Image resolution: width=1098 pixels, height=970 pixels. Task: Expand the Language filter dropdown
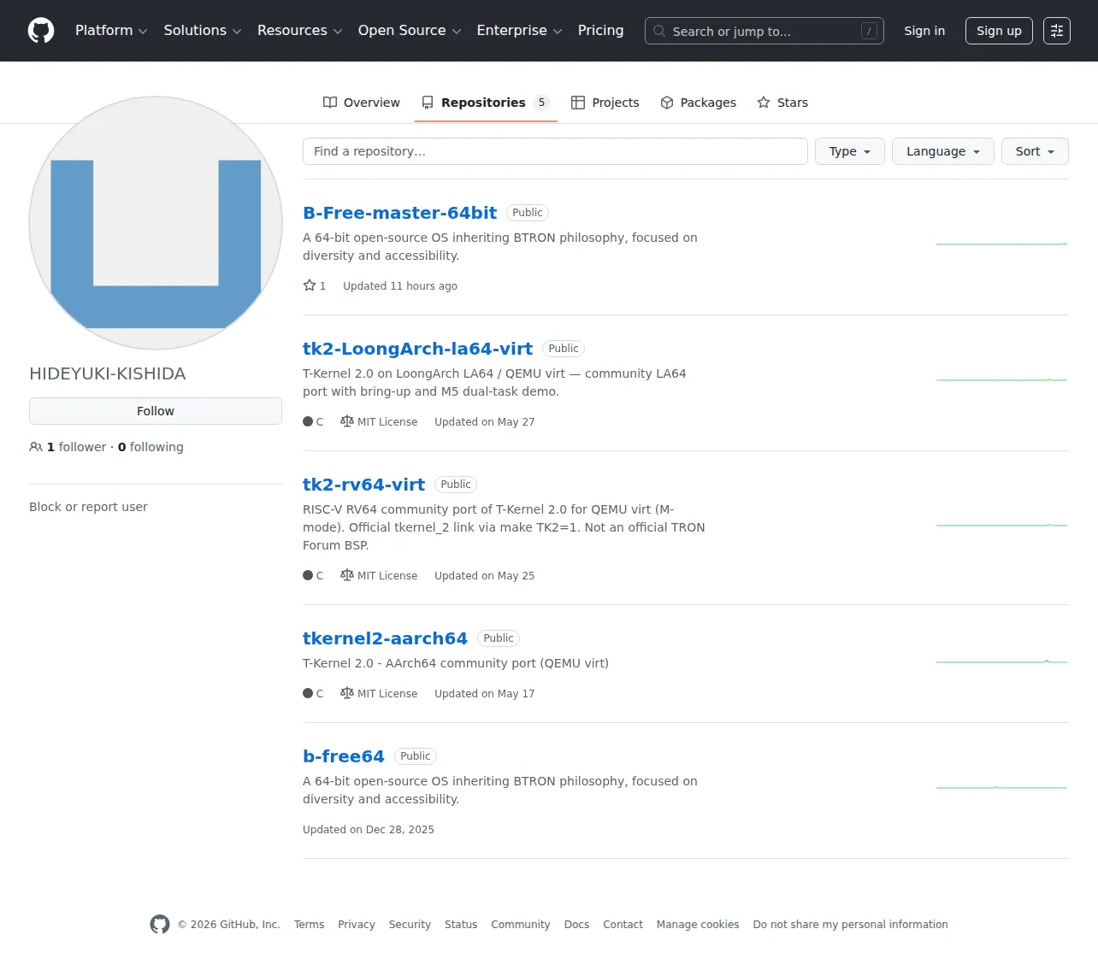(943, 151)
